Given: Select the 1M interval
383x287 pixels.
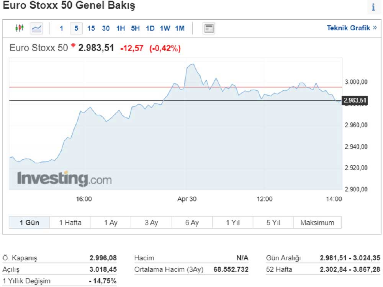Looking at the screenshot, I should click(180, 28).
